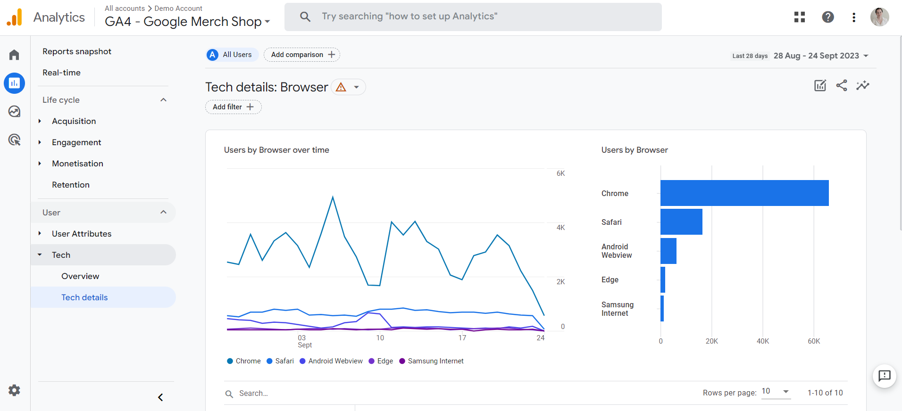Open the GA4 - Google Merch Shop property selector
Screen dimensions: 902x411
click(187, 22)
